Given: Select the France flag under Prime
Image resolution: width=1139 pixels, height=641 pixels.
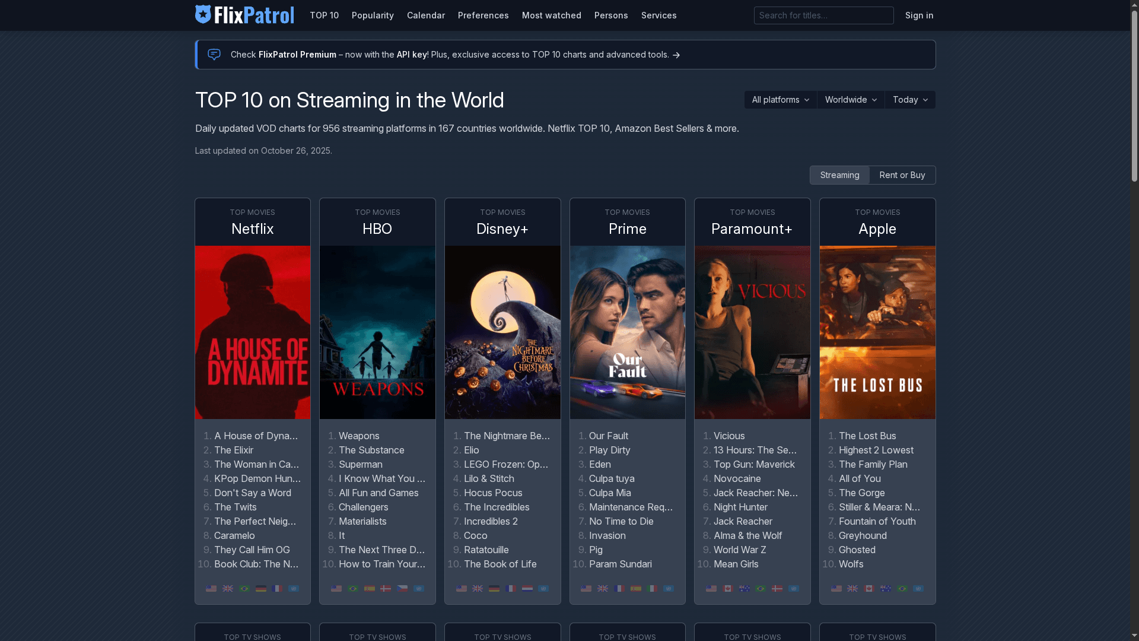Looking at the screenshot, I should point(619,589).
